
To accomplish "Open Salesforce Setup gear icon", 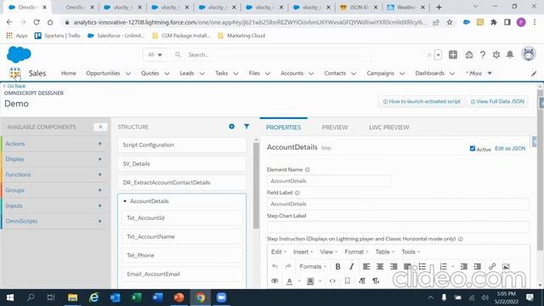I will 496,54.
